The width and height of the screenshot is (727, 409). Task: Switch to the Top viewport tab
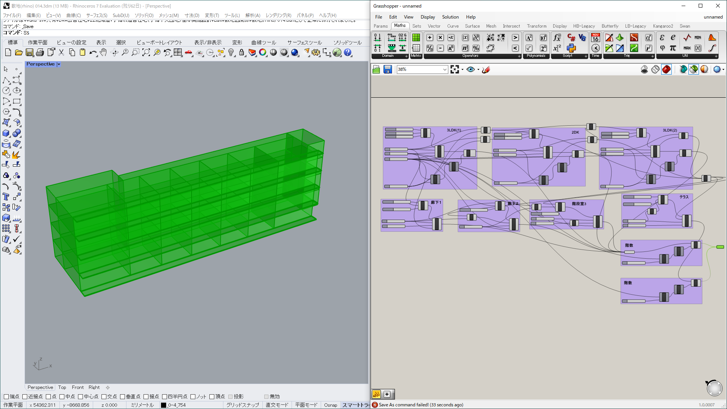pyautogui.click(x=62, y=387)
